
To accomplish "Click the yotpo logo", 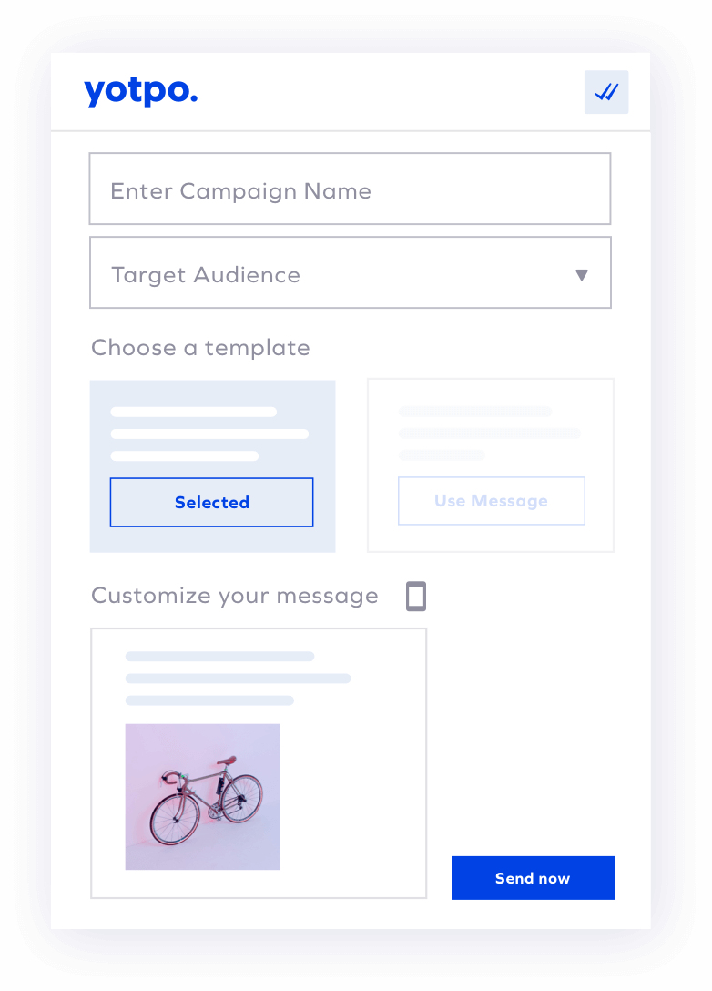I will click(141, 92).
